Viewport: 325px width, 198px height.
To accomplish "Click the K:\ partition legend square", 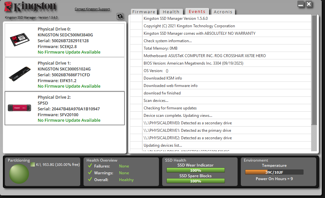I will click(x=32, y=165).
